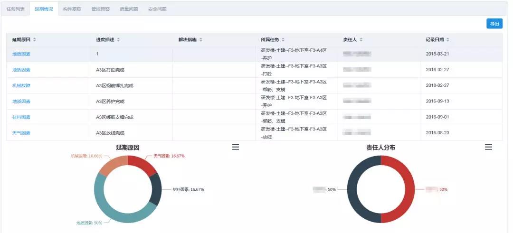Open the 构件跟踪 tab
513x233 pixels.
72,9
